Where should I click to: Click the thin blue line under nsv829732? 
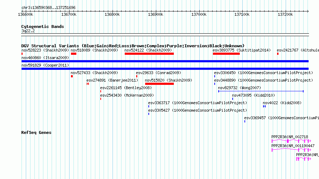pos(261,91)
